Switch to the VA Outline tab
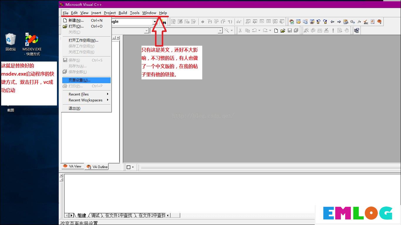The height and width of the screenshot is (225, 401). [97, 167]
